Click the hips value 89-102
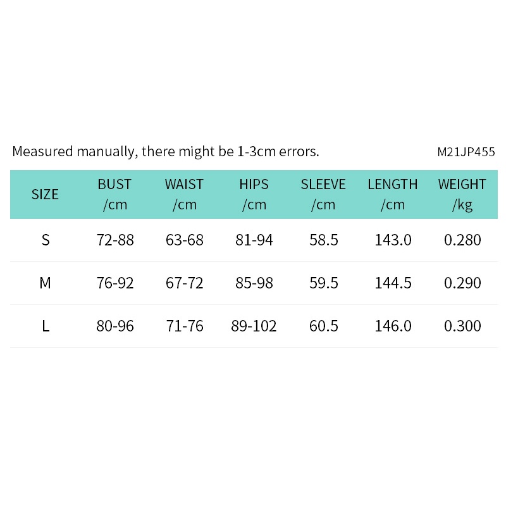This screenshot has width=506, height=506. [254, 326]
